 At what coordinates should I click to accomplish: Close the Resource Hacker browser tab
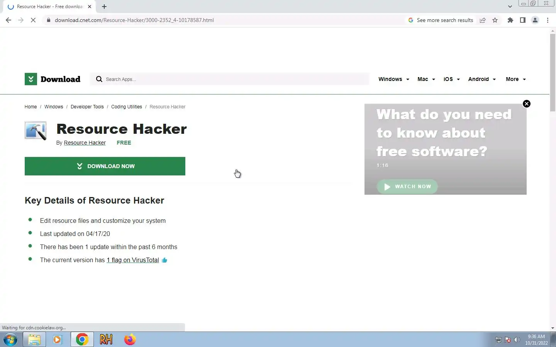point(90,7)
